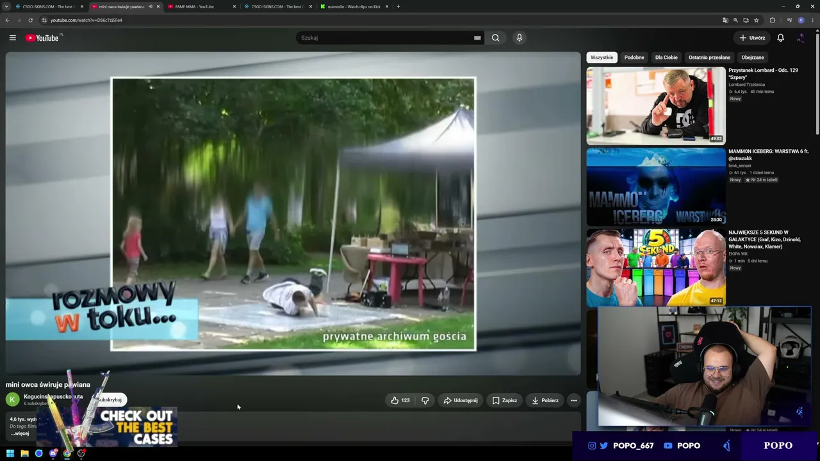The image size is (820, 461).
Task: Open the Chrome profile avatar
Action: 801,20
